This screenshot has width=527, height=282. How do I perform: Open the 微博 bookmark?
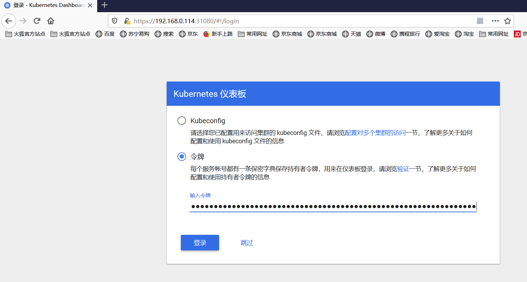click(x=376, y=34)
